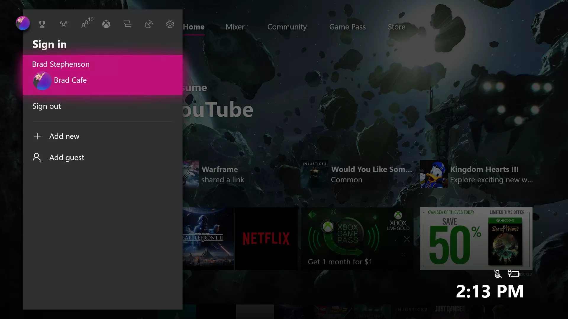The height and width of the screenshot is (319, 568).
Task: Open the Broadcast and capture icon
Action: 149,24
